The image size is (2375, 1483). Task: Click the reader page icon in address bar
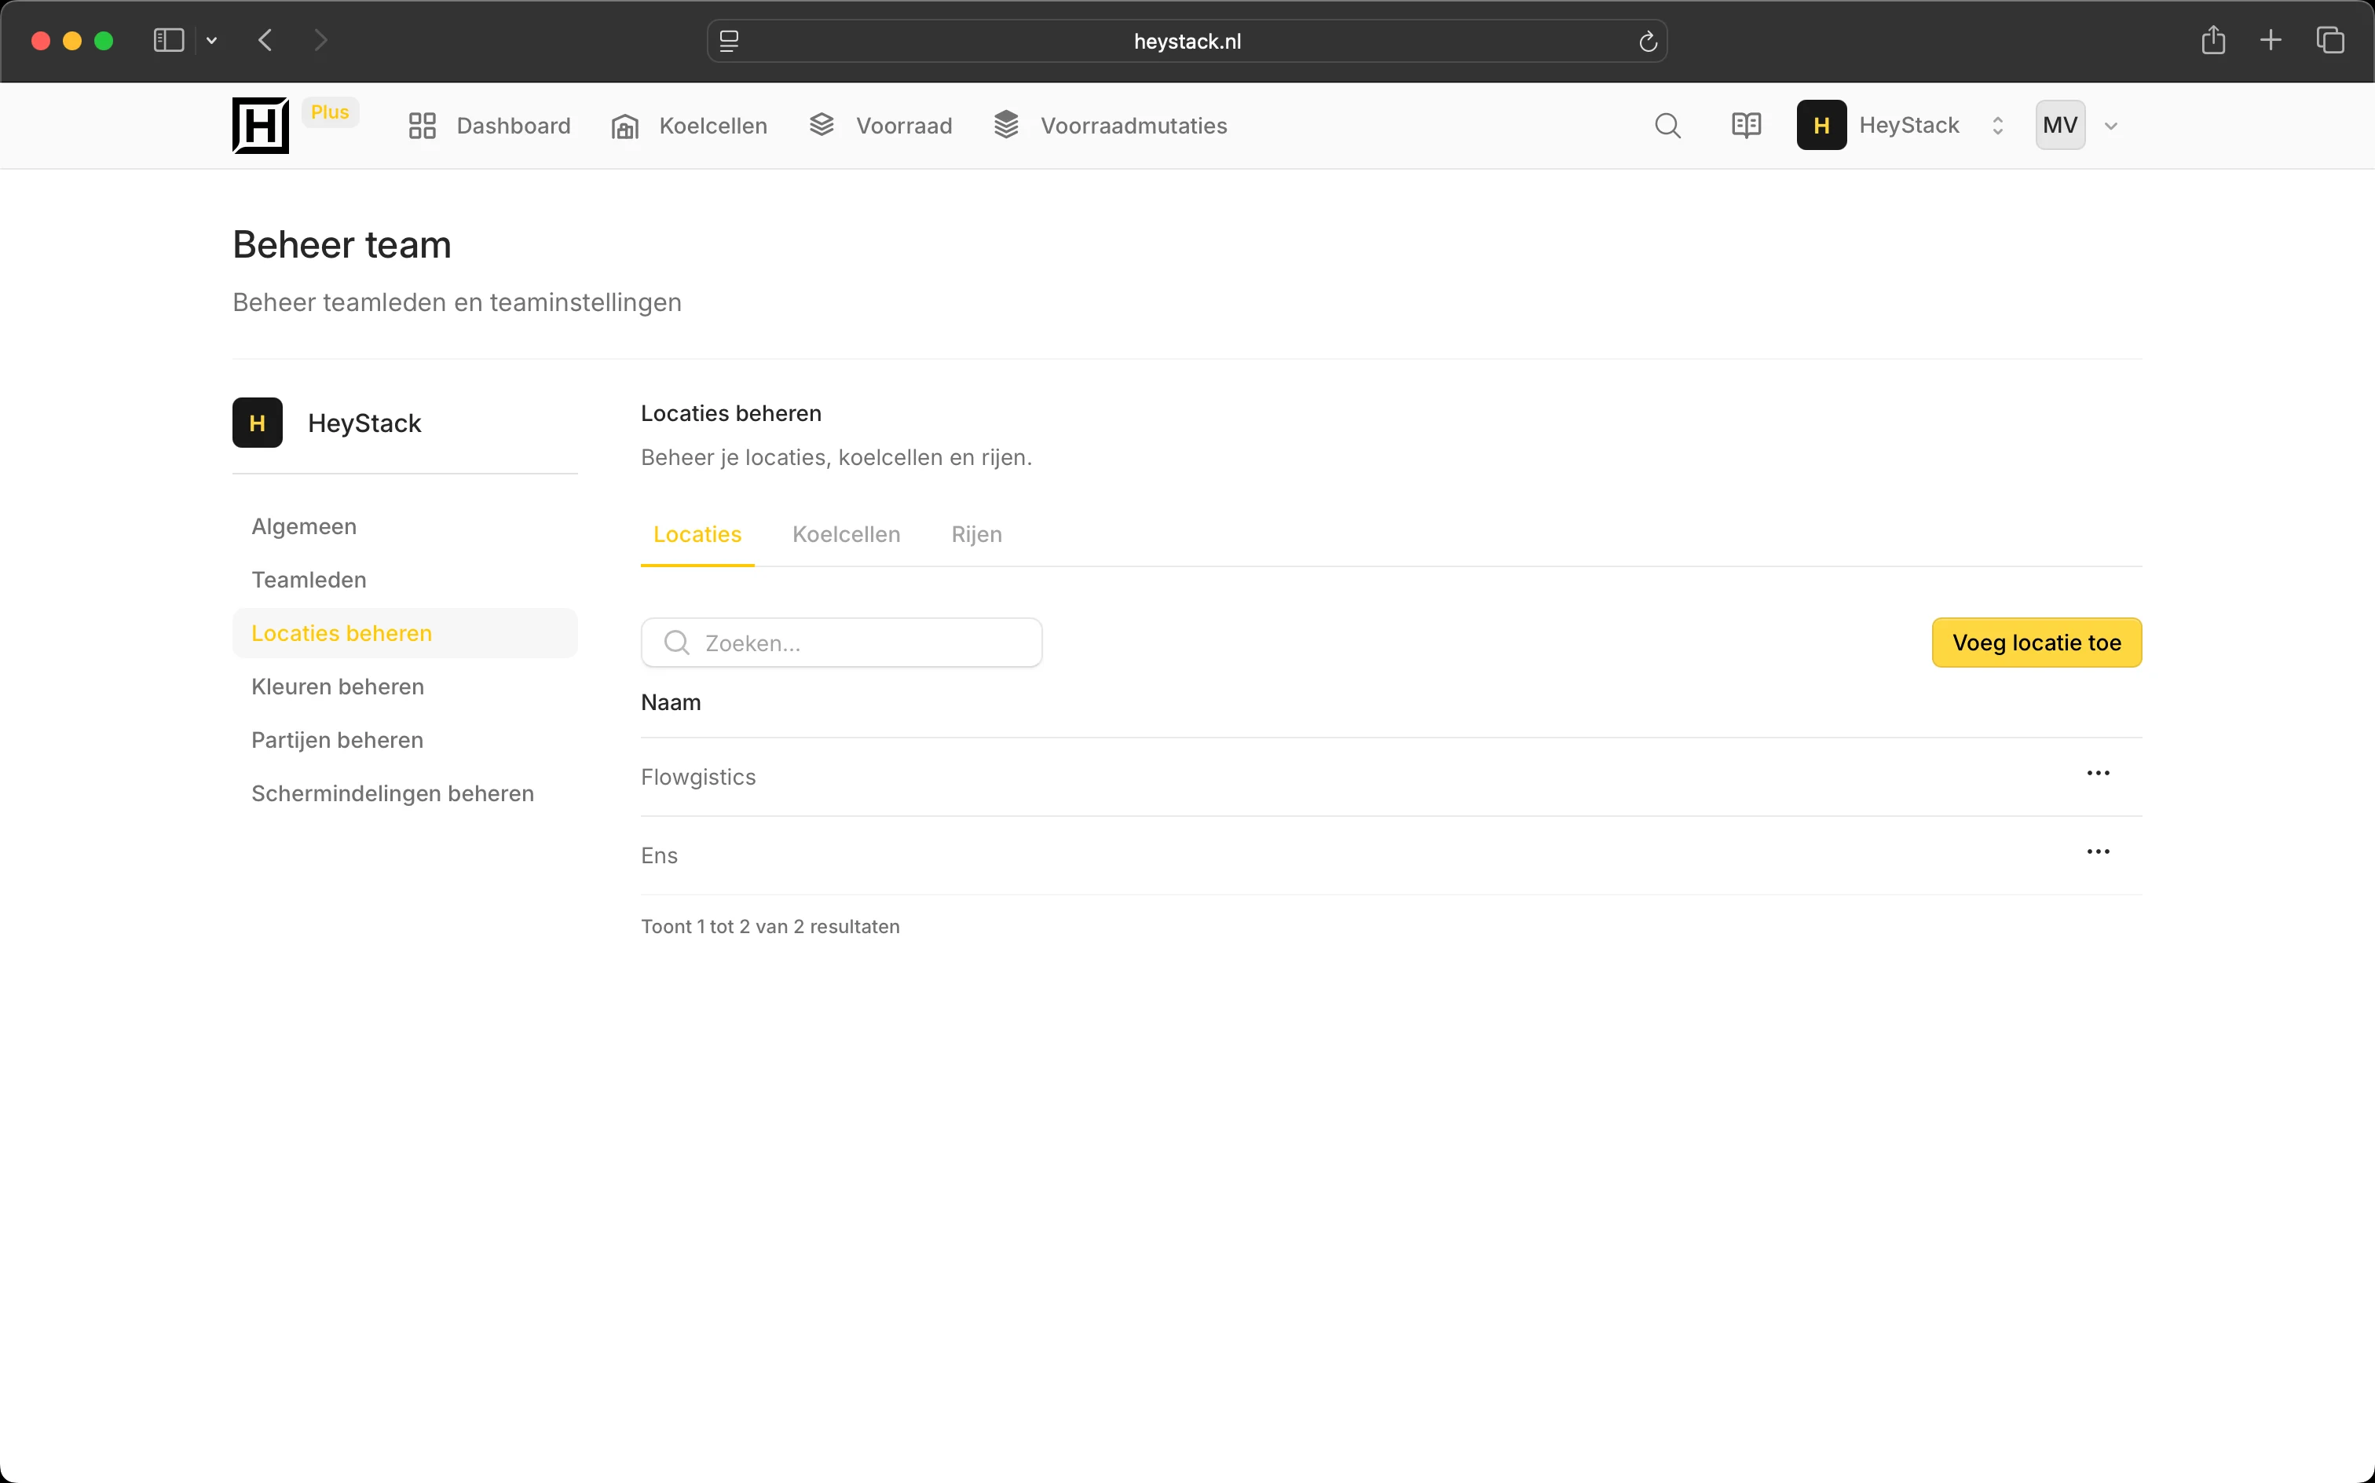(x=729, y=41)
